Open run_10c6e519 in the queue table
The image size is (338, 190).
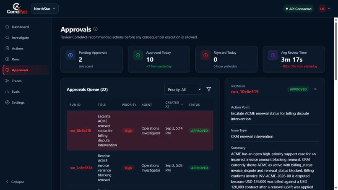[80, 130]
